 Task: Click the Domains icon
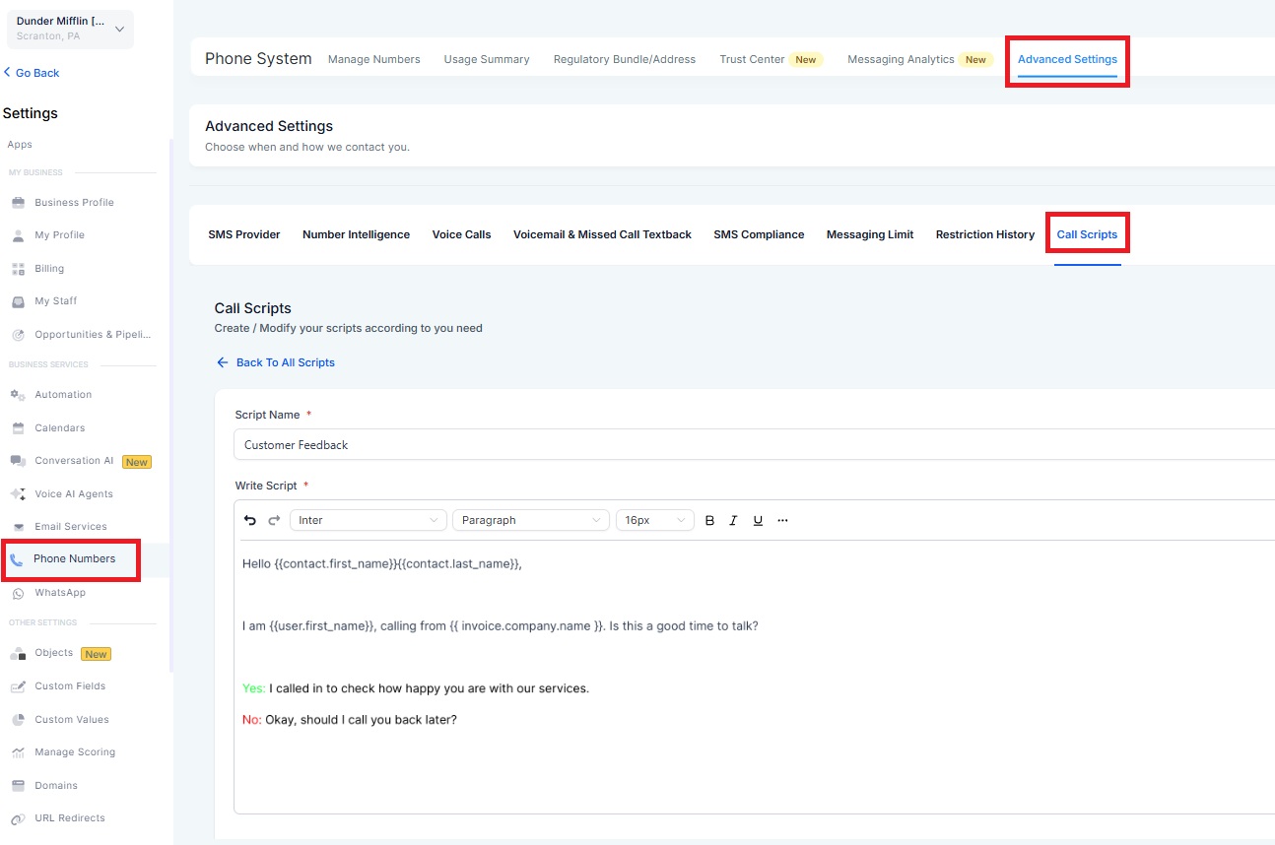tap(18, 786)
